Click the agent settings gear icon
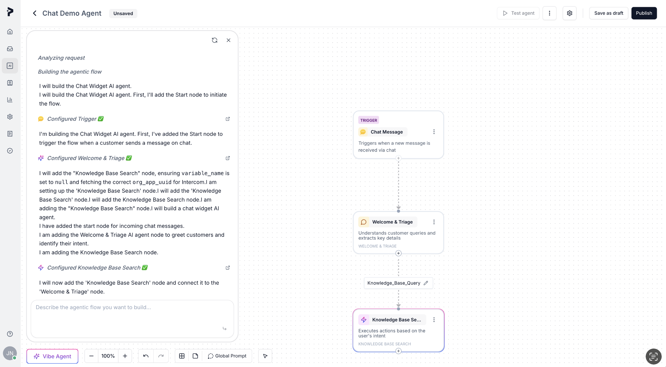The image size is (666, 367). [x=569, y=13]
